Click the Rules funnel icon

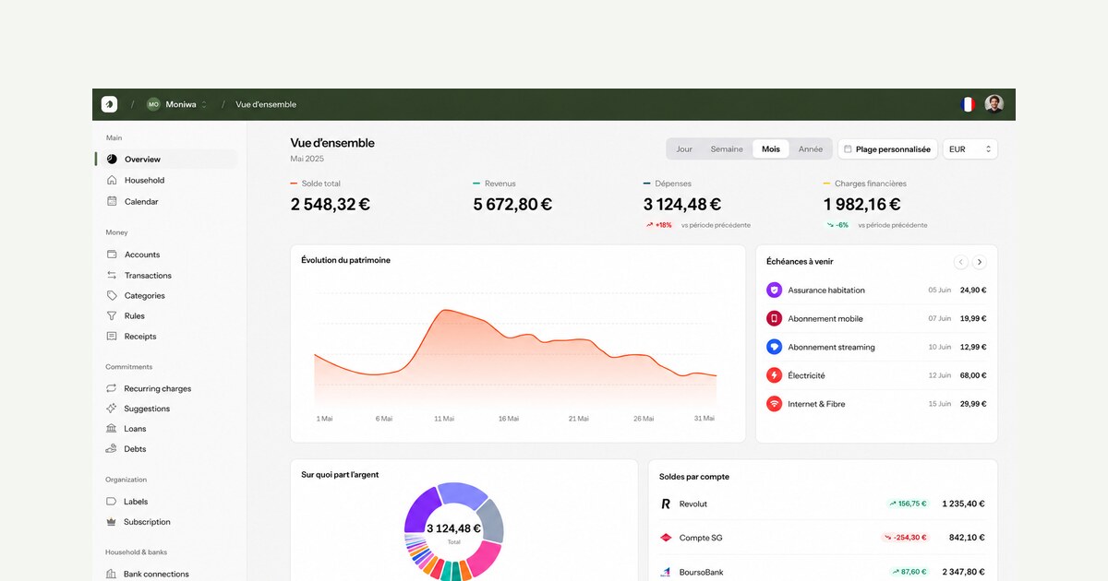click(x=112, y=316)
